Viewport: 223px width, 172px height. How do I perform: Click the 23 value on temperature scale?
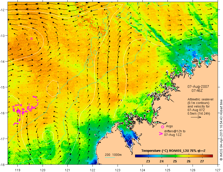(148, 161)
